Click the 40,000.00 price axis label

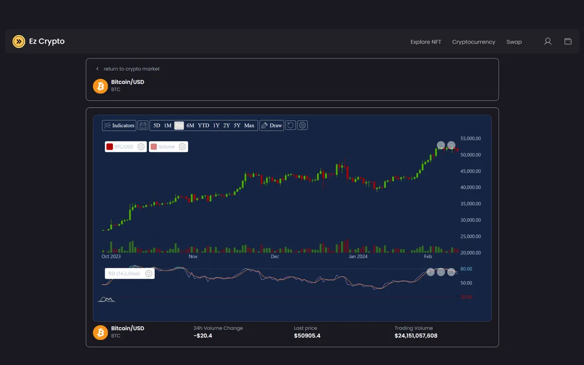[470, 187]
